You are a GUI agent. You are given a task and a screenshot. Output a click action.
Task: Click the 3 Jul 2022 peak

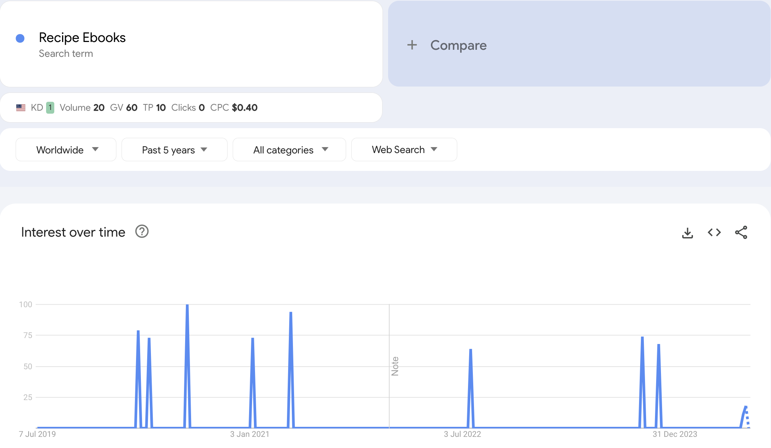(x=471, y=351)
